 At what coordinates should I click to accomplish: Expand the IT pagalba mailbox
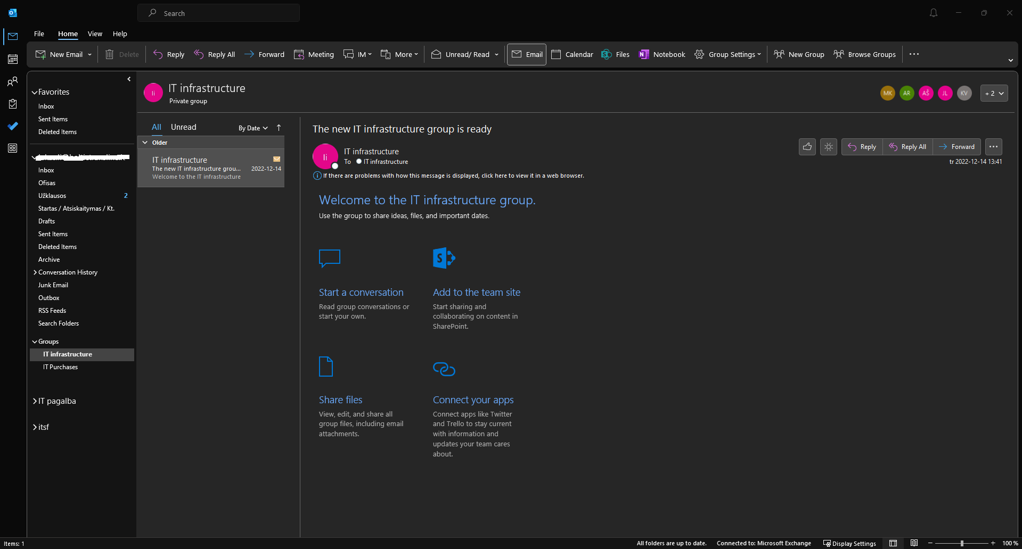(35, 401)
